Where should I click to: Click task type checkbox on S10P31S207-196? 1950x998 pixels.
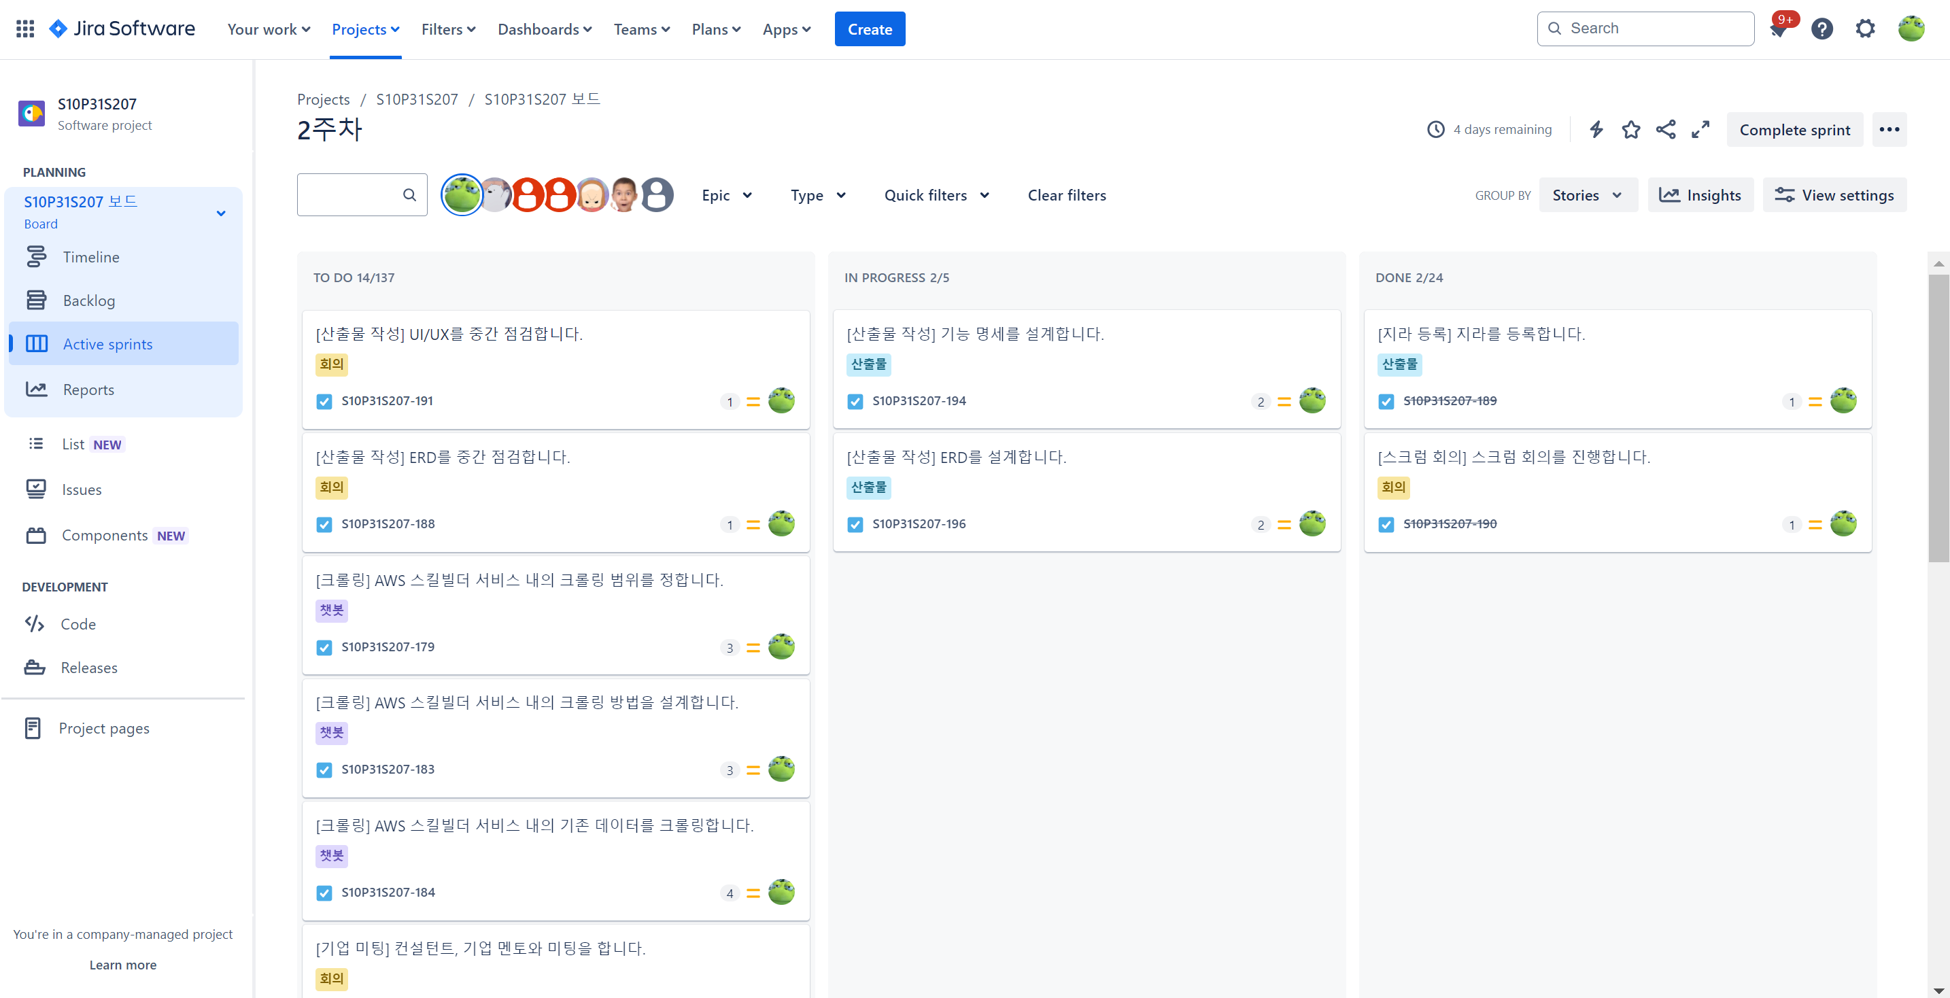point(855,524)
